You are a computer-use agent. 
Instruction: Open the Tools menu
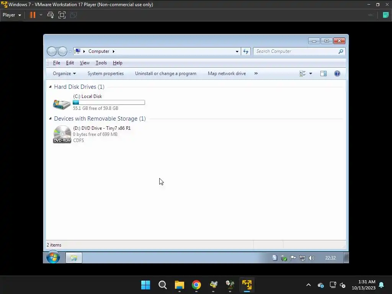(101, 63)
